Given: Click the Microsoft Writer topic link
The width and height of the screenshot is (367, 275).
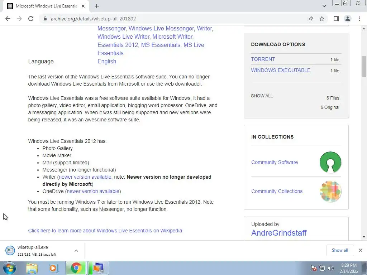Looking at the screenshot, I should (x=172, y=37).
